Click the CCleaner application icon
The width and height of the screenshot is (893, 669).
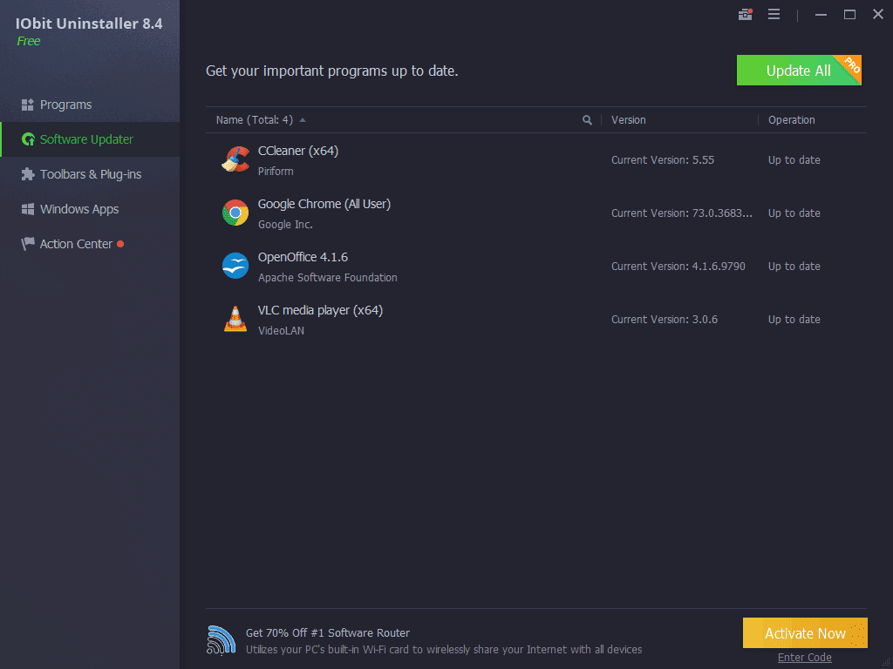click(x=235, y=160)
